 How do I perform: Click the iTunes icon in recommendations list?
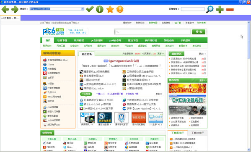point(45,65)
